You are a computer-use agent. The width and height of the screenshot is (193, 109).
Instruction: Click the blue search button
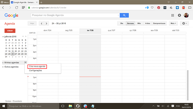[x=124, y=15]
